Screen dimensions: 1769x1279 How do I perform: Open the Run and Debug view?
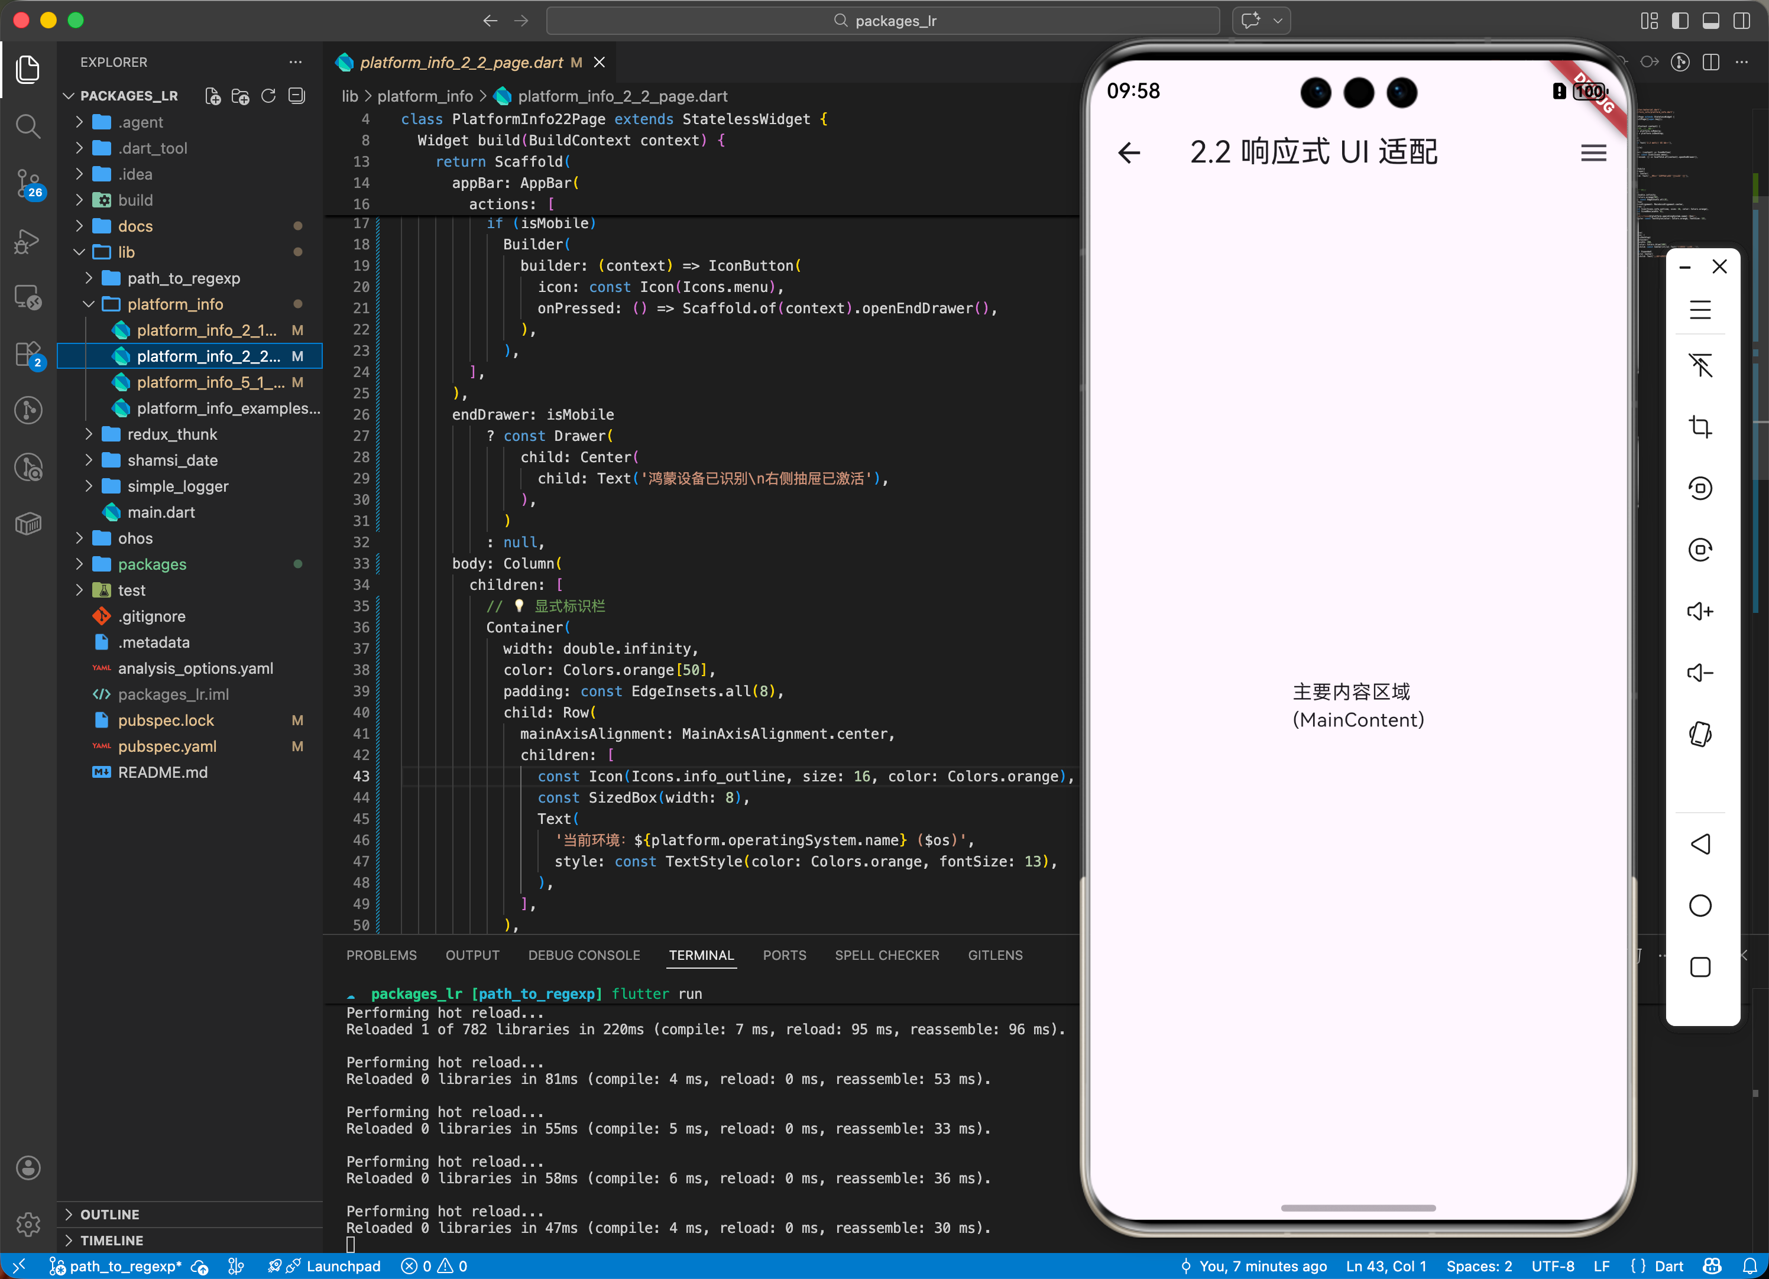[x=28, y=241]
